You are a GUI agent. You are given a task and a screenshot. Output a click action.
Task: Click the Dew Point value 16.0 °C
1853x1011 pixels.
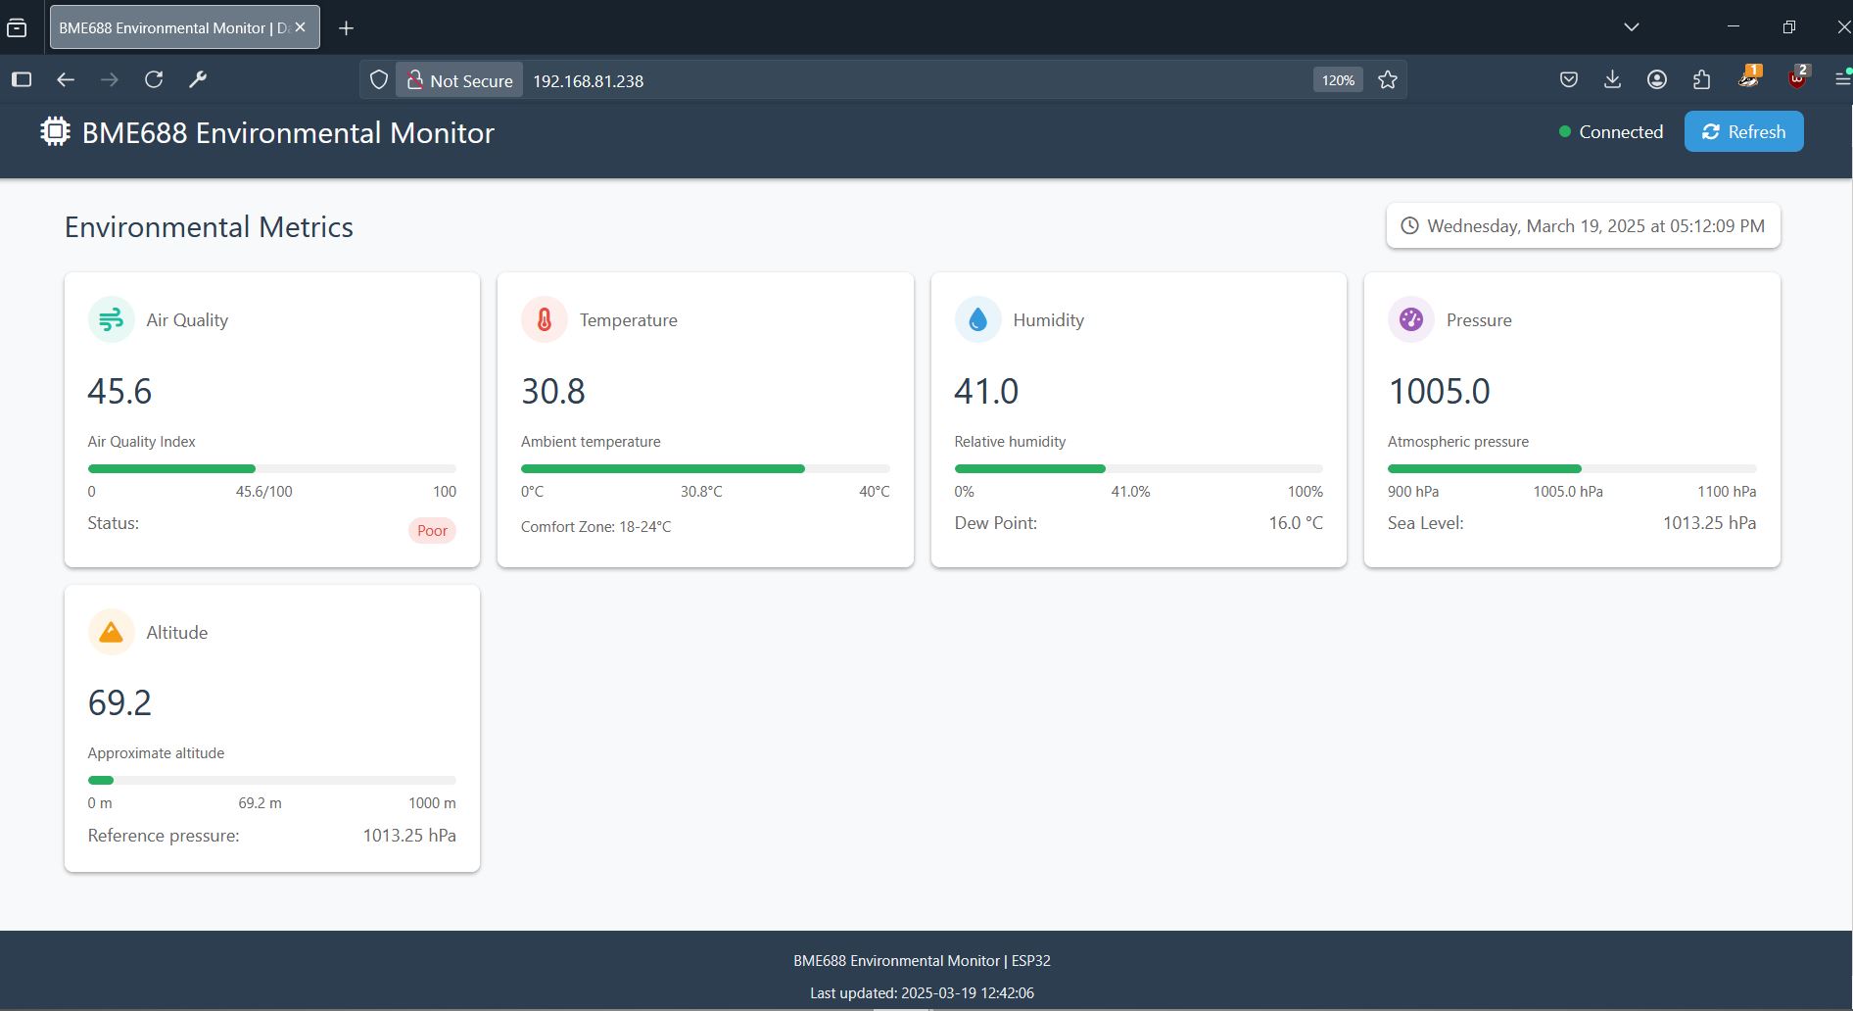click(x=1296, y=523)
